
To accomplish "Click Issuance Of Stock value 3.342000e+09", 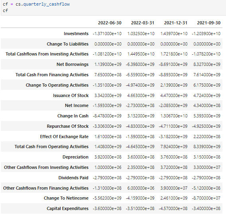I will pos(108,95).
